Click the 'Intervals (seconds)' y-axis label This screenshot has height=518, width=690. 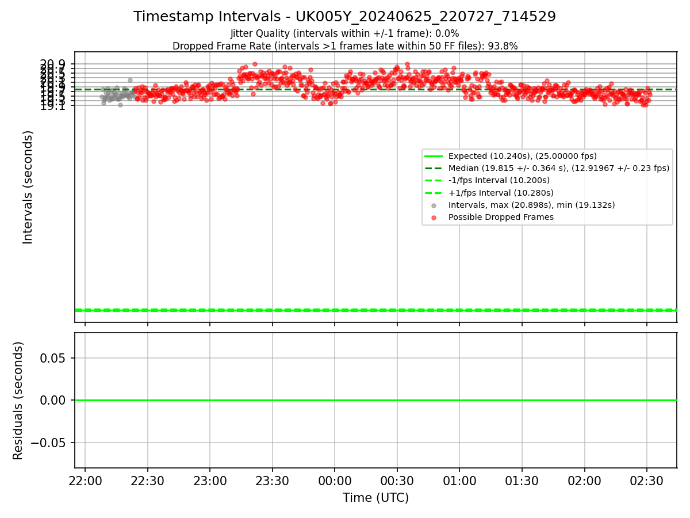click(28, 187)
